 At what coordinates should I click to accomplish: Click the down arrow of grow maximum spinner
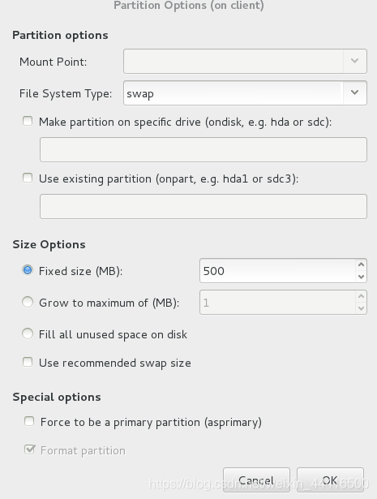[x=361, y=308]
